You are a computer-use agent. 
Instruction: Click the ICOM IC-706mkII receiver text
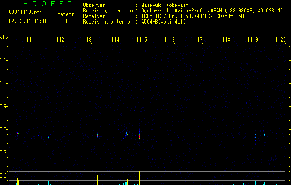192,16
